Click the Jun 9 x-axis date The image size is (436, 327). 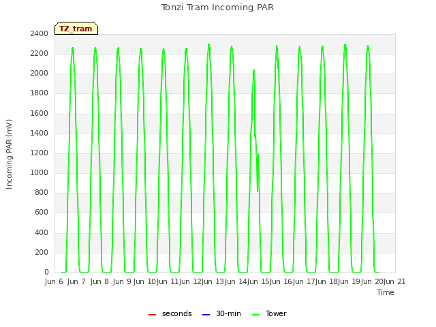[x=122, y=281]
